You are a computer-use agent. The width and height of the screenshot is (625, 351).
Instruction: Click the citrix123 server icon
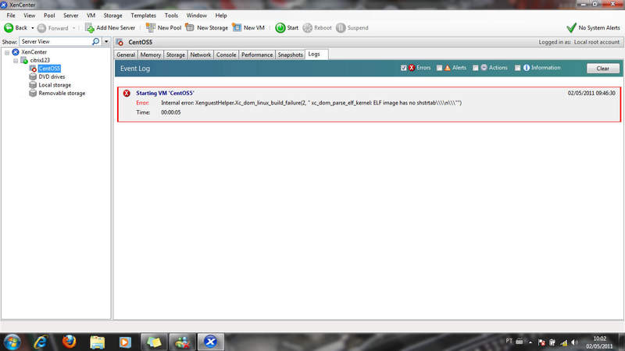click(x=24, y=60)
